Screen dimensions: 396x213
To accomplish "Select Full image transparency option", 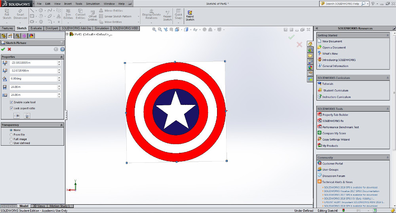I will (11, 139).
